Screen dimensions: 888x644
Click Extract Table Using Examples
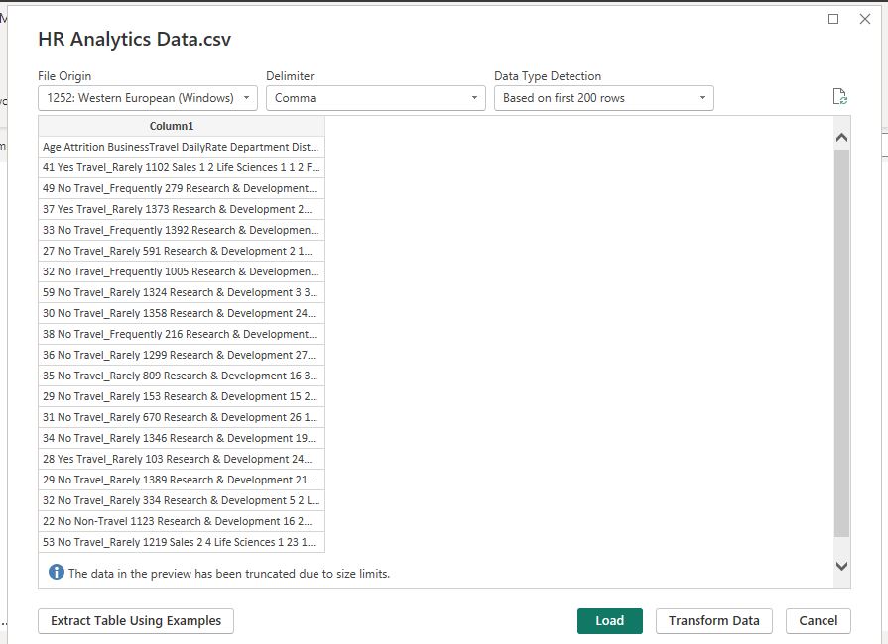coord(134,621)
